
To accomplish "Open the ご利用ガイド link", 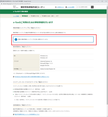I will point(60,7).
